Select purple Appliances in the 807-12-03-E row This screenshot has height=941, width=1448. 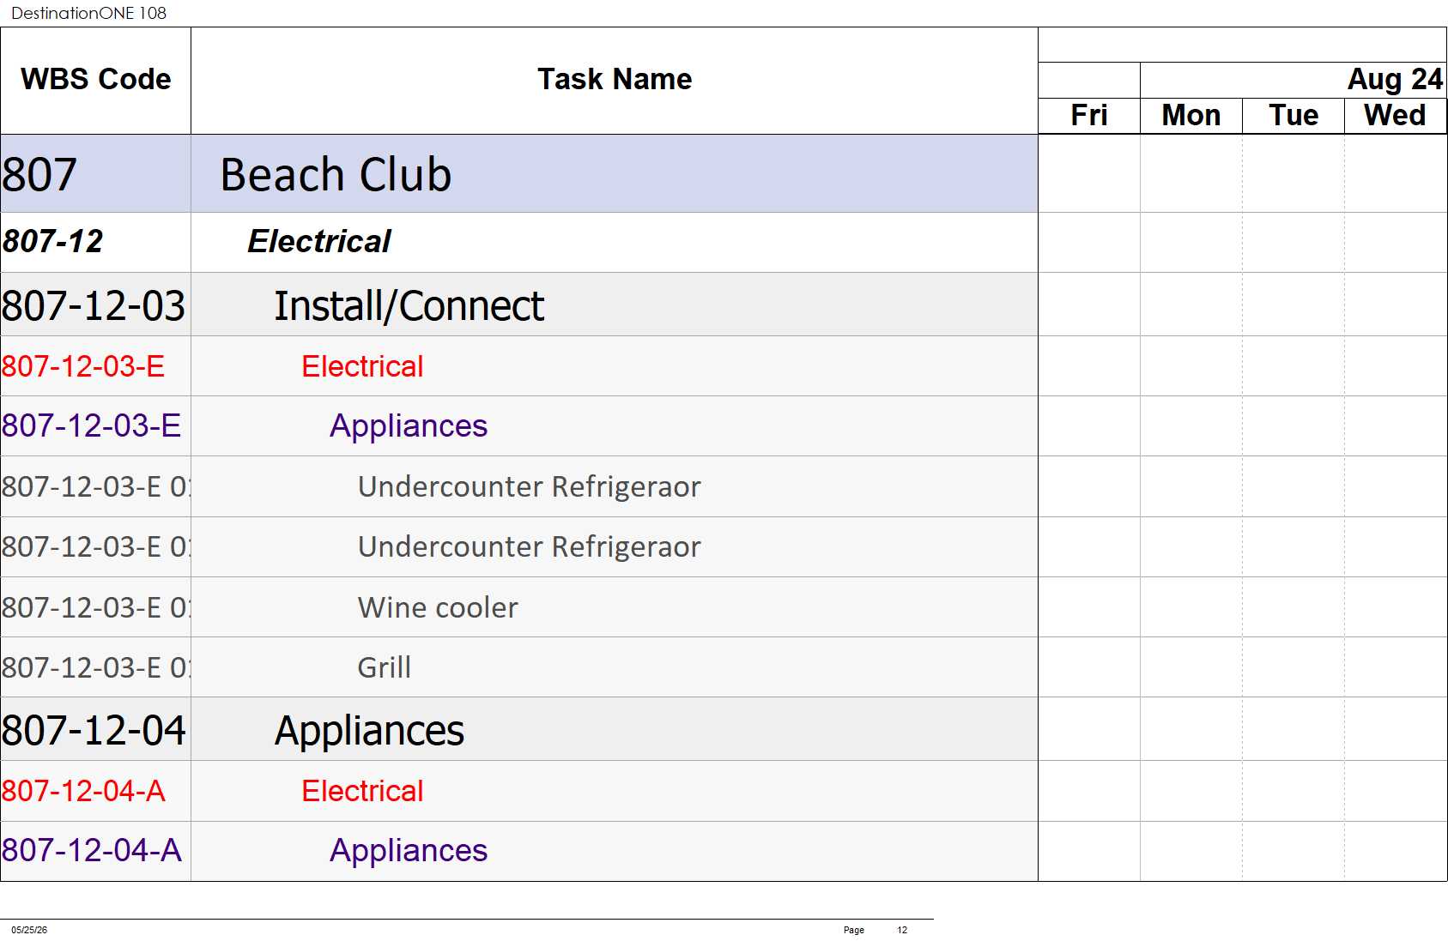click(409, 426)
